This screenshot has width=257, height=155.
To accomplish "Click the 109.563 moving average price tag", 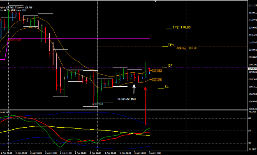I will 157,71.
